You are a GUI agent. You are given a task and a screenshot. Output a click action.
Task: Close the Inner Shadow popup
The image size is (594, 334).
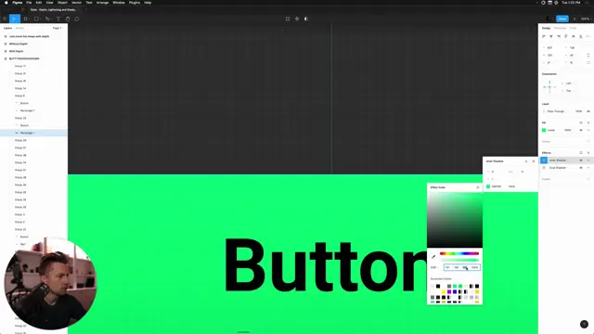click(534, 161)
